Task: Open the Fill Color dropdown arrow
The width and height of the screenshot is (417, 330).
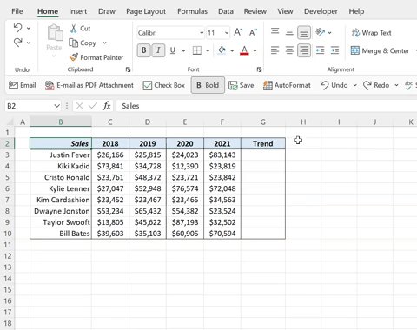Action: (232, 50)
